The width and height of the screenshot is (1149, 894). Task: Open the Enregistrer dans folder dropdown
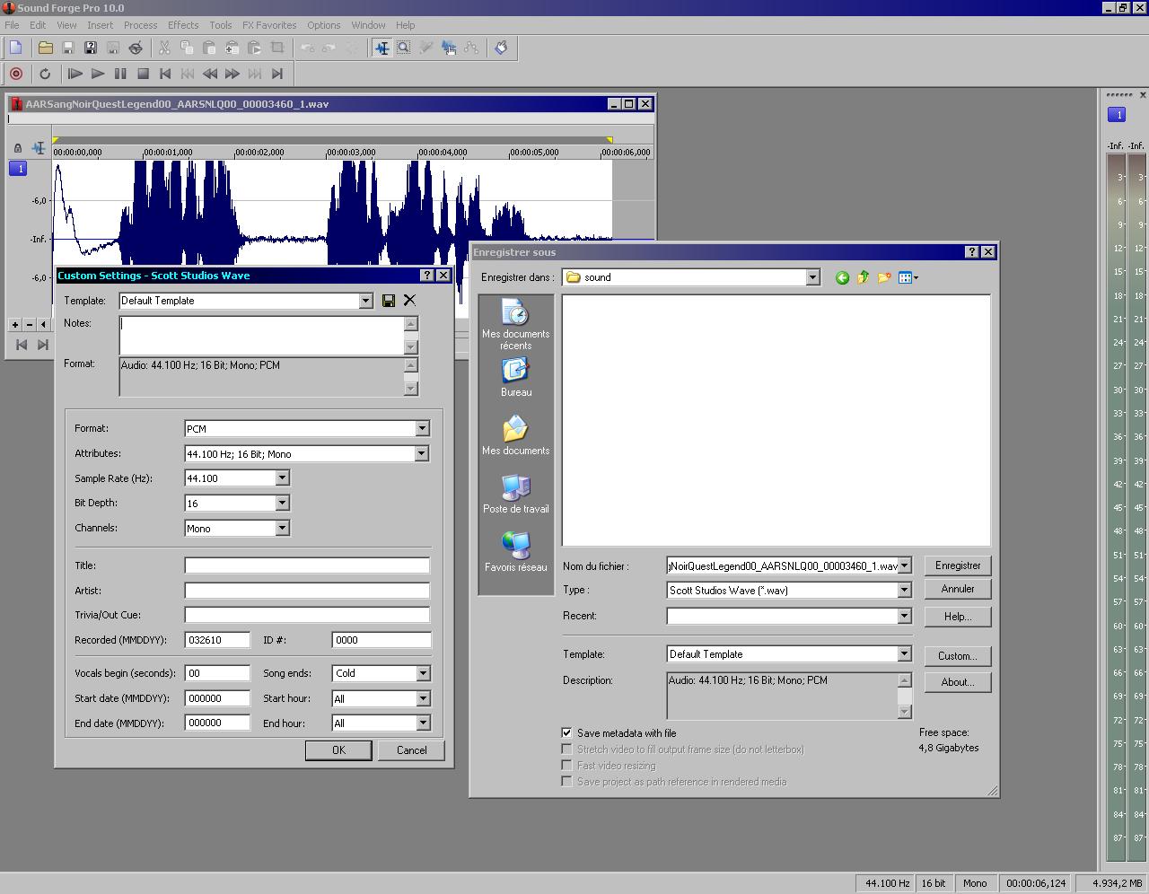[812, 277]
